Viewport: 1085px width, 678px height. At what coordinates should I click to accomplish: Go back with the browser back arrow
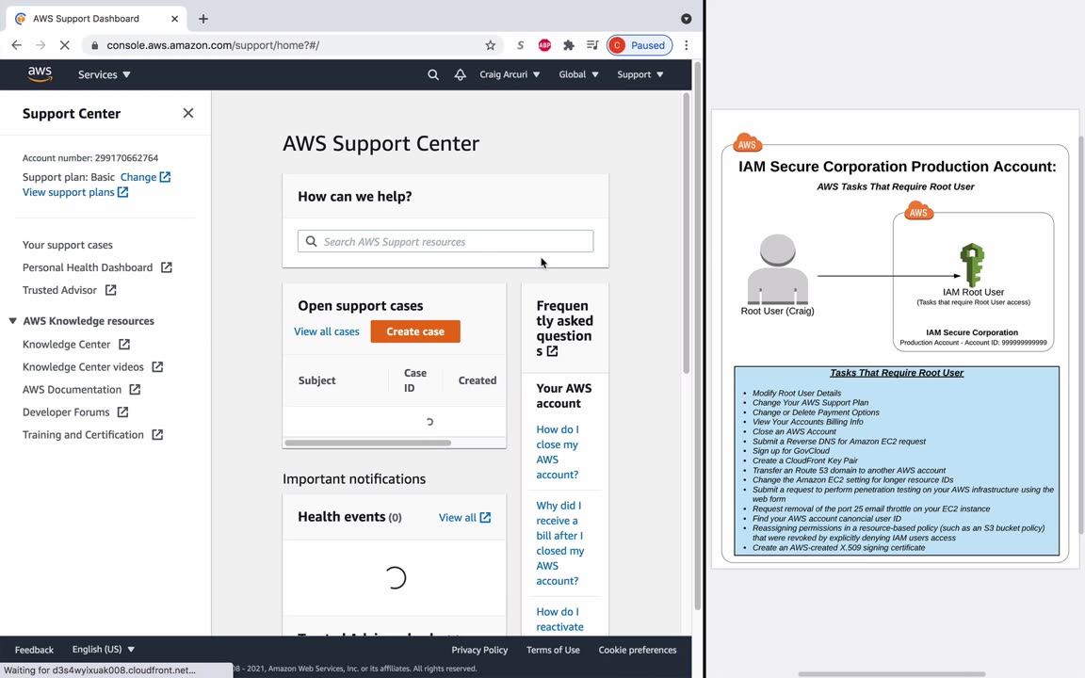[17, 45]
